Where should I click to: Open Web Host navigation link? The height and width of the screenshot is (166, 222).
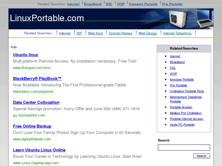(x=95, y=33)
